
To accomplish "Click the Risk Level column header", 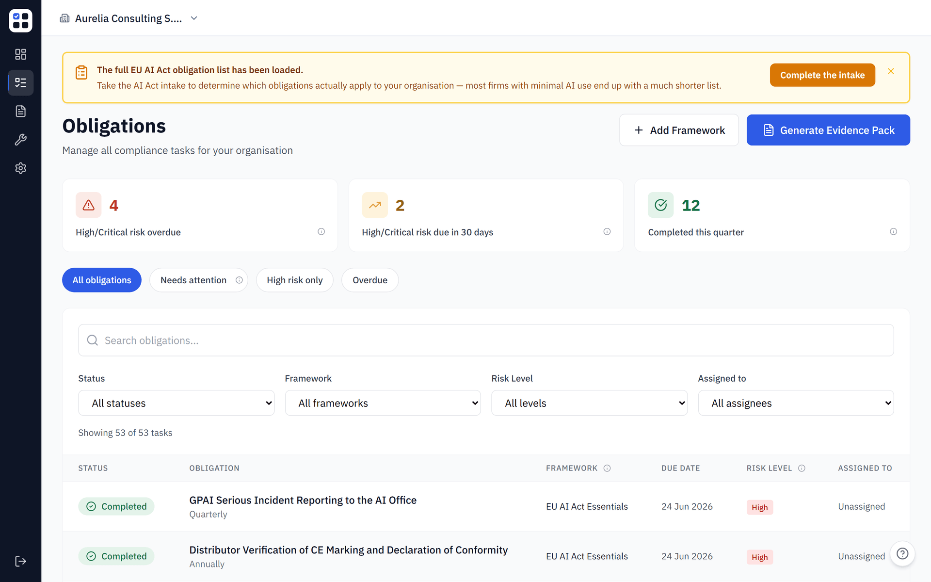I will click(x=769, y=468).
